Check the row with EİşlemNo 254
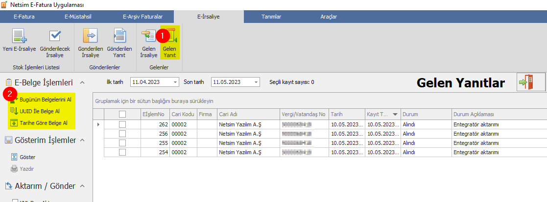 coord(122,152)
